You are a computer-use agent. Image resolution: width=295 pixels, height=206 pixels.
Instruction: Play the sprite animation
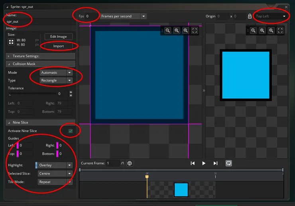[x=204, y=163]
